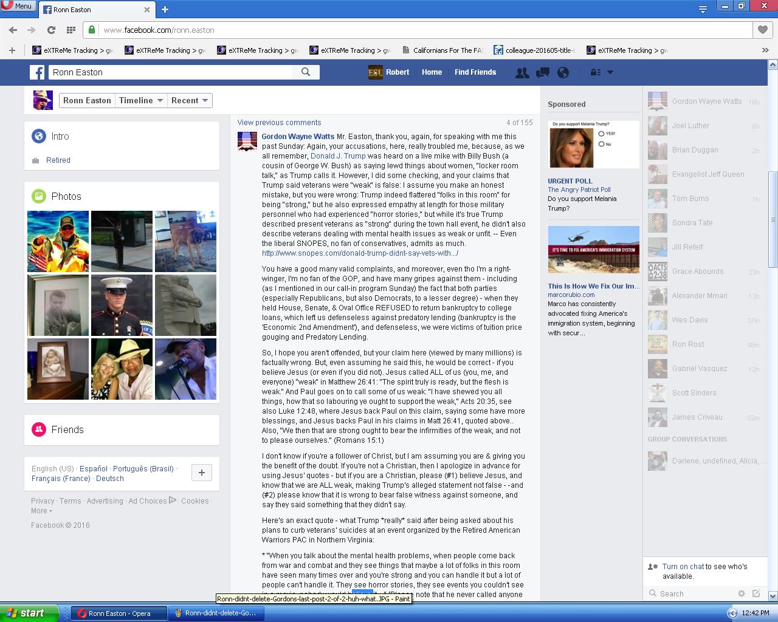The image size is (778, 622).
Task: Go to the Home menu item
Action: (x=432, y=72)
